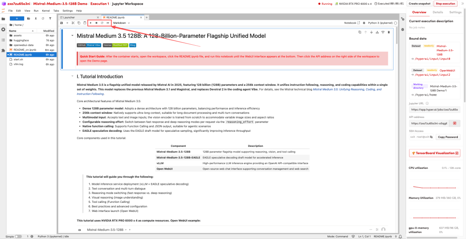The height and width of the screenshot is (239, 466).
Task: Save the notebook with the floppy disk icon
Action: click(62, 23)
